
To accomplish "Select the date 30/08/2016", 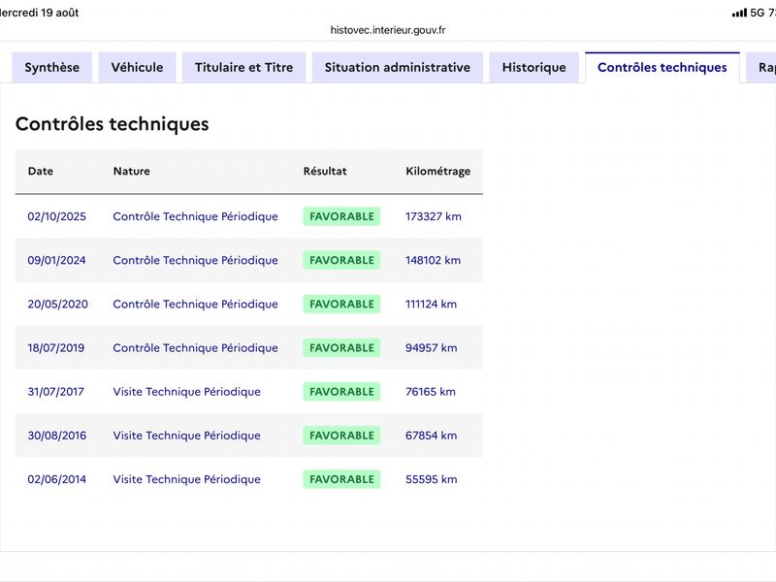I will click(x=57, y=436).
